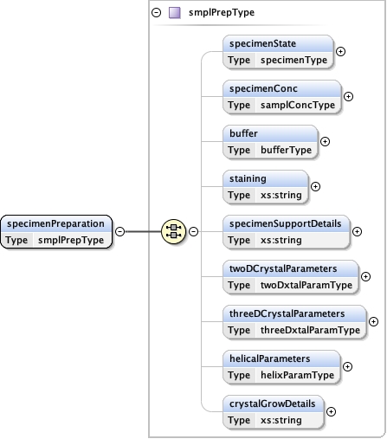Click the sequence compositor icon

pyautogui.click(x=173, y=231)
